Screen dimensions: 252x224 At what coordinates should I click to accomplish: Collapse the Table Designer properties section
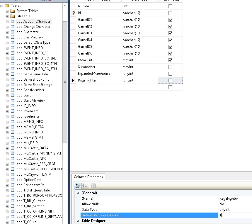coord(78,221)
